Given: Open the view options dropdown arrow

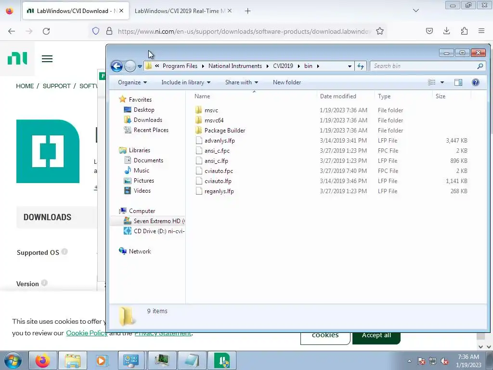Looking at the screenshot, I should [442, 82].
